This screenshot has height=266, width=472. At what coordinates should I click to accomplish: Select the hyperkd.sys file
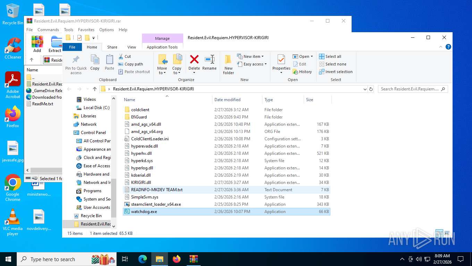coord(226,161)
